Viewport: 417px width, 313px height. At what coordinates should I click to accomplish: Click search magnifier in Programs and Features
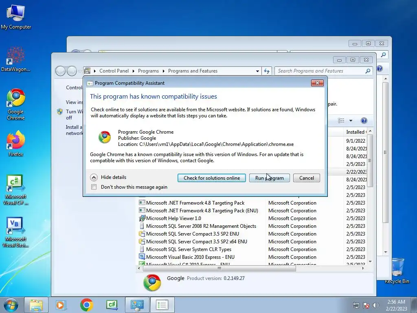pyautogui.click(x=368, y=71)
